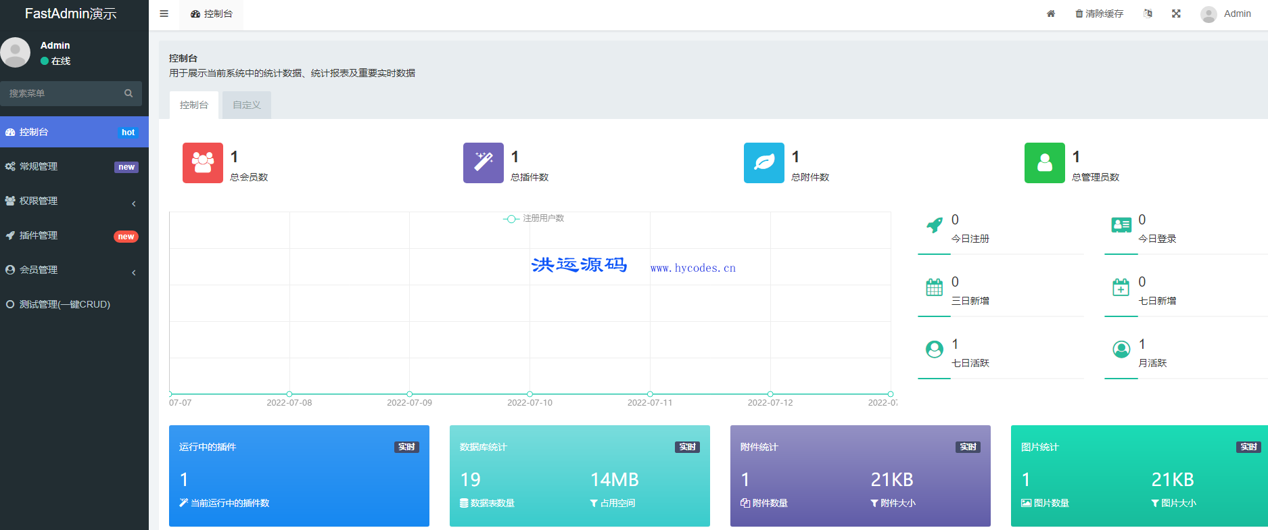Open 常规管理 in the sidebar
The image size is (1268, 530).
coord(74,166)
